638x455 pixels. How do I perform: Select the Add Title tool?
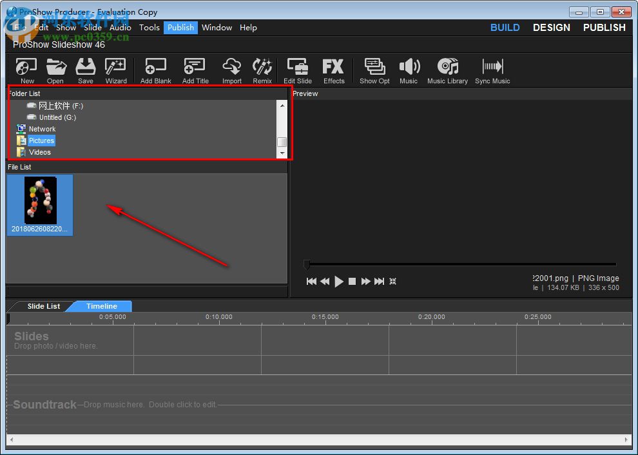195,70
